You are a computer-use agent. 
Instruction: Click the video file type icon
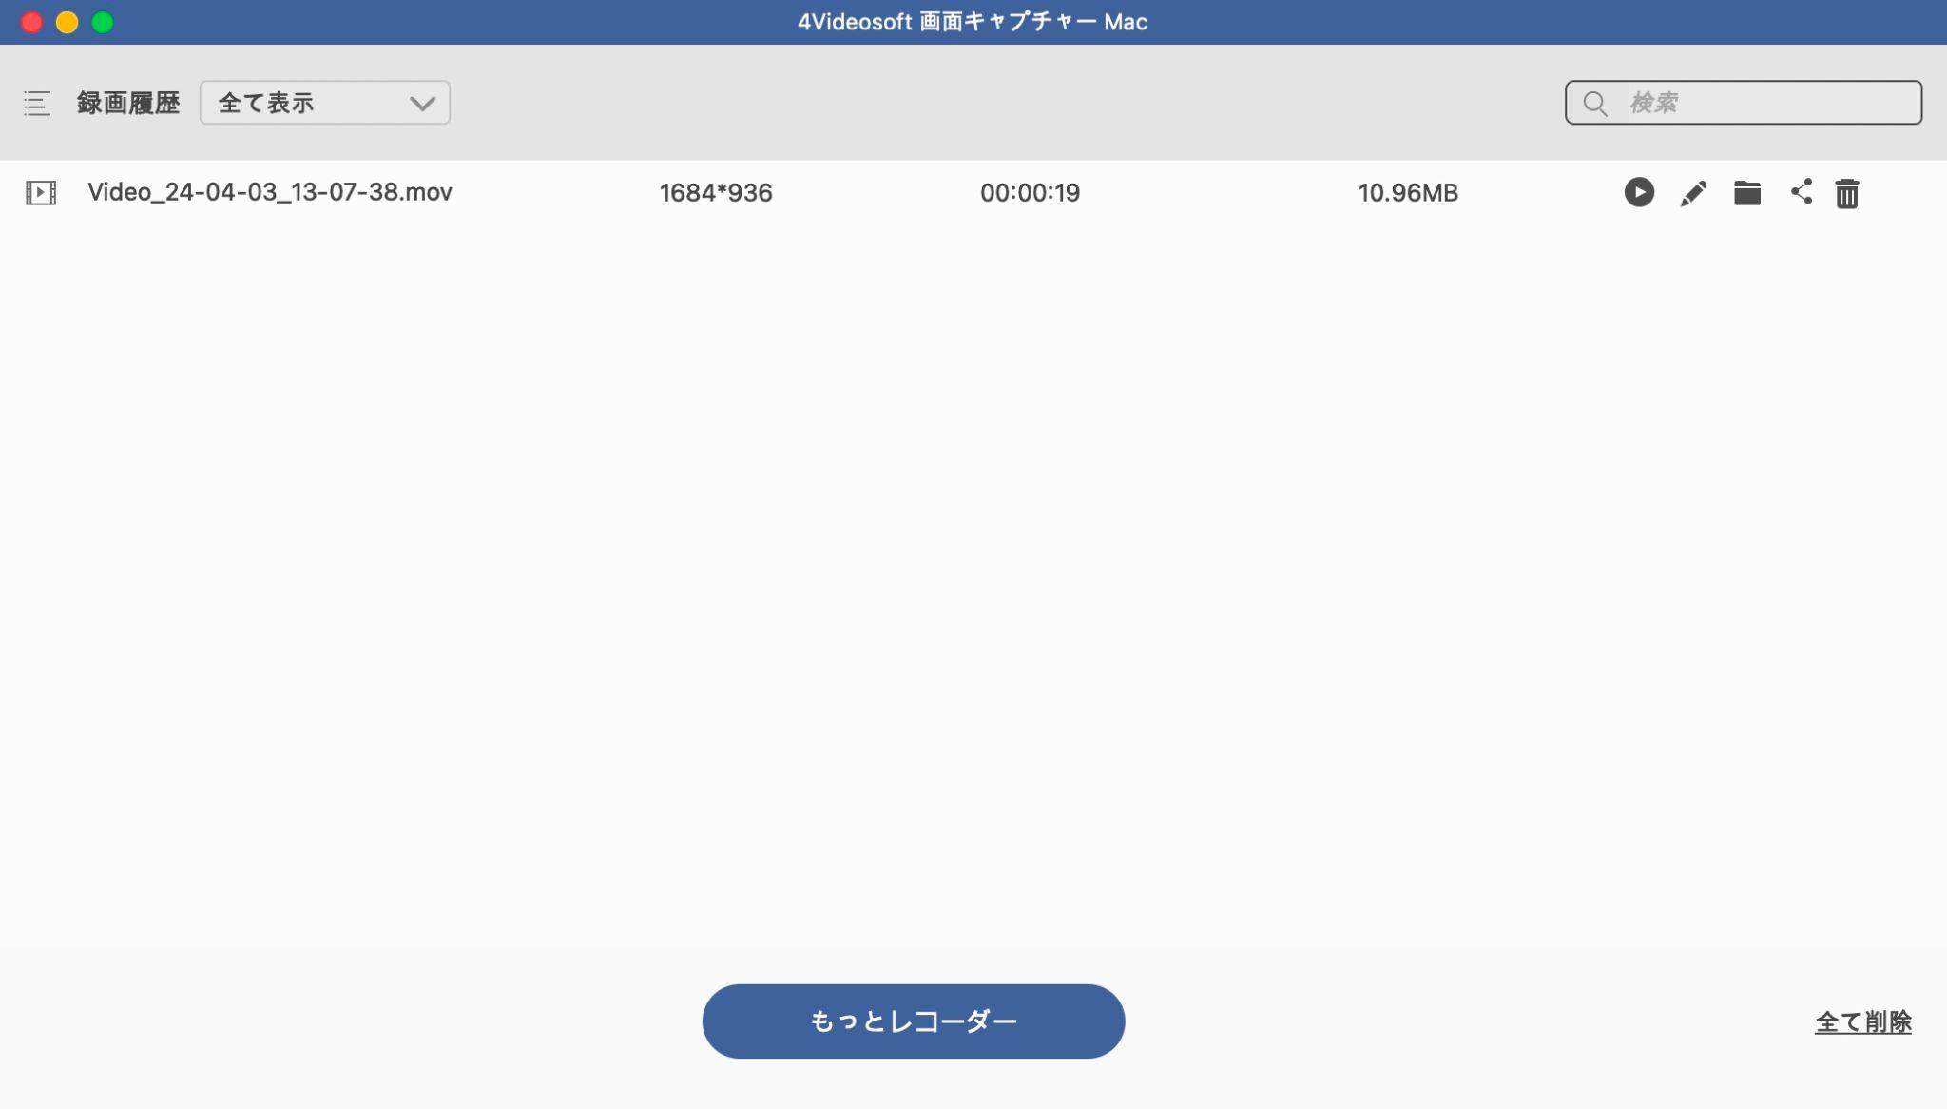click(41, 193)
